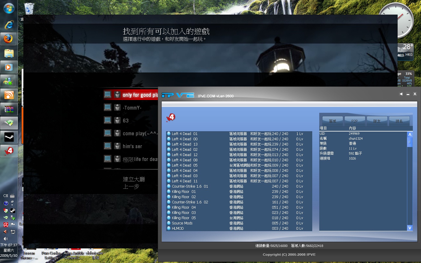Open the 隊友 tab

click(377, 121)
